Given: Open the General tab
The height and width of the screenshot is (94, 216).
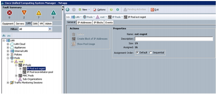Looking at the screenshot, I should pyautogui.click(x=71, y=22).
